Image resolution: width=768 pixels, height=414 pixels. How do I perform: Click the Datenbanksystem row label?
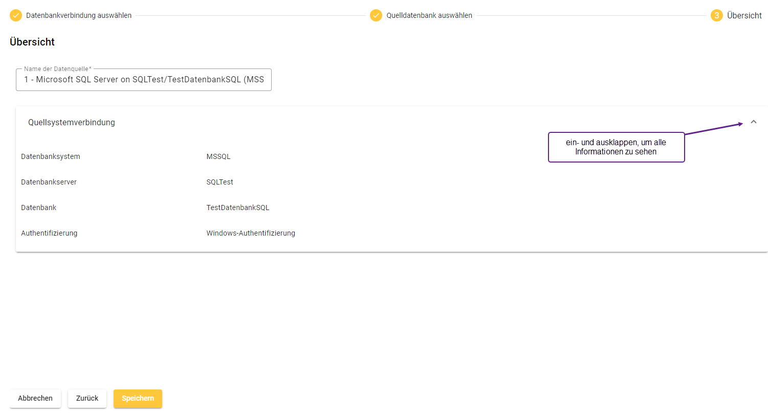point(50,156)
